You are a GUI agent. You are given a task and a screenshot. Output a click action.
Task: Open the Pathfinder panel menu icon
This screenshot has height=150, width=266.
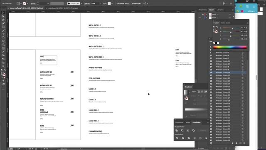point(208,122)
